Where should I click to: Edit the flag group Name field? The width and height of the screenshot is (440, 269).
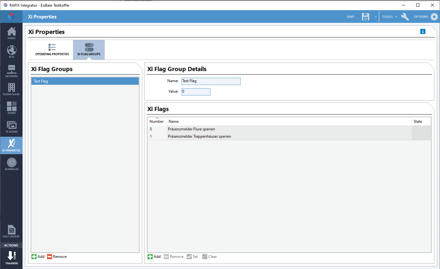pos(211,81)
